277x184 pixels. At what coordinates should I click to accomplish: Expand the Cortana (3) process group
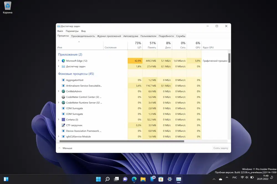tap(59, 119)
